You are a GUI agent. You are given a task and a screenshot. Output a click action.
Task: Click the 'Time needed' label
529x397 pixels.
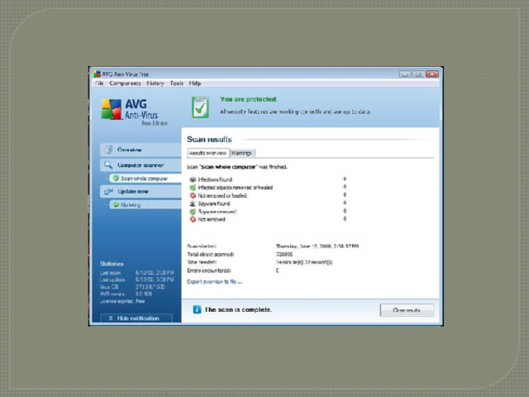202,262
